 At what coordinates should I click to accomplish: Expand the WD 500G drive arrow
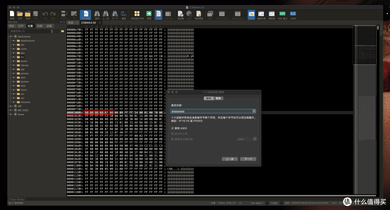click(x=11, y=110)
